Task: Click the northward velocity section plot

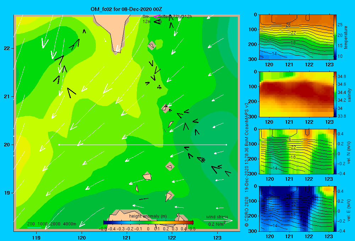Action: point(296,151)
